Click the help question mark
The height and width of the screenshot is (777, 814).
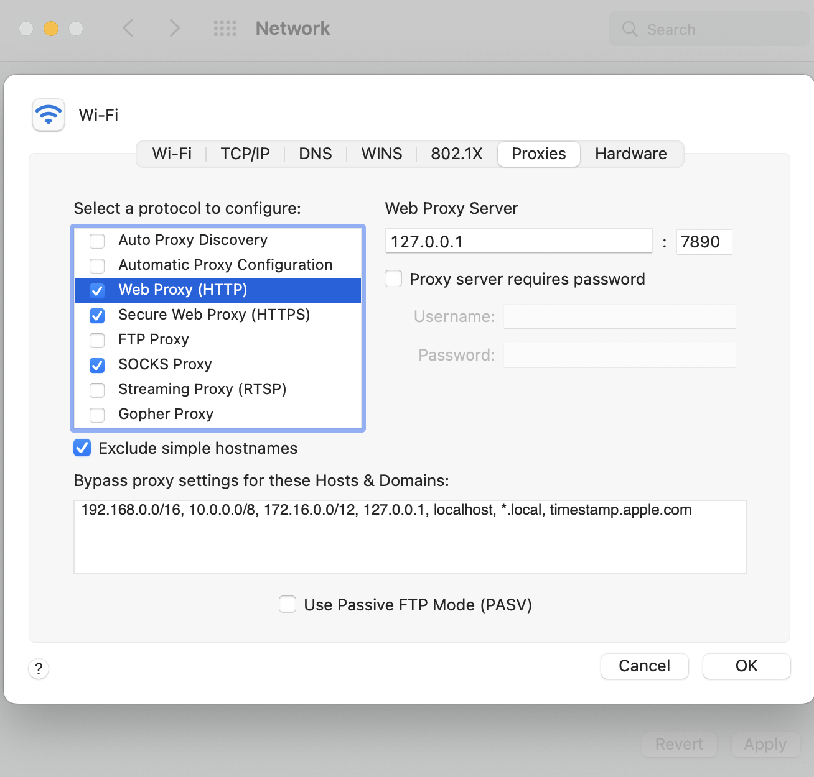[x=39, y=669]
